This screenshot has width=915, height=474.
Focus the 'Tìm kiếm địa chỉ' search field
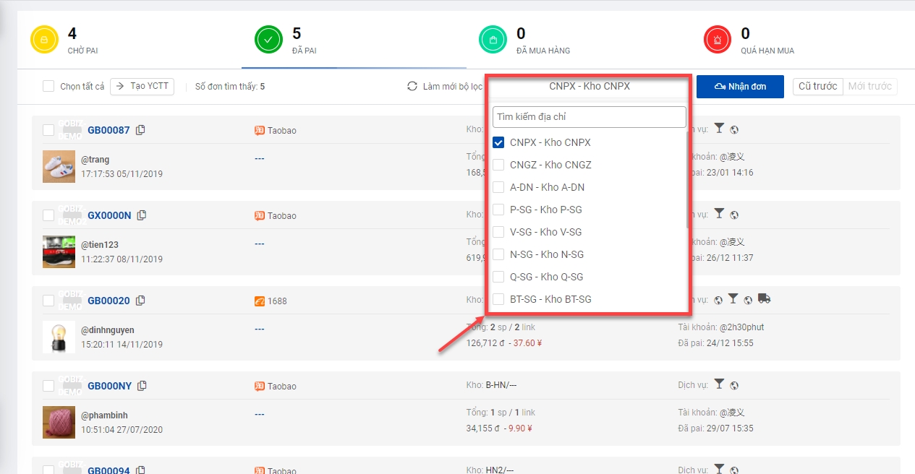pyautogui.click(x=590, y=117)
